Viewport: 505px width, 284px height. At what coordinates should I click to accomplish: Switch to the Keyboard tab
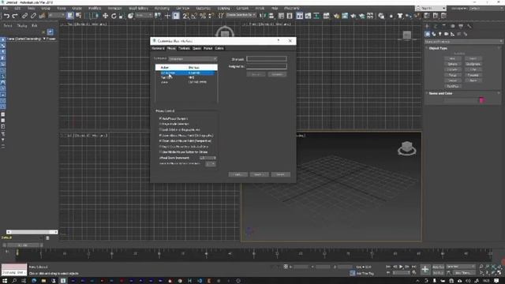point(158,48)
